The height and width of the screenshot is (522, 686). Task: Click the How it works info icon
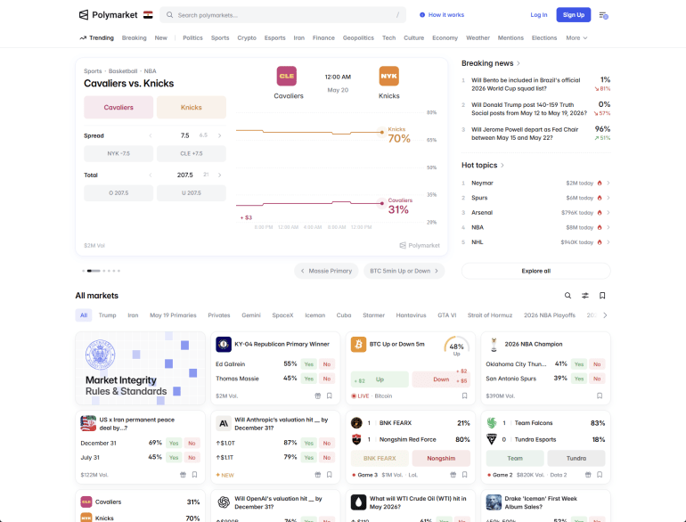click(422, 15)
